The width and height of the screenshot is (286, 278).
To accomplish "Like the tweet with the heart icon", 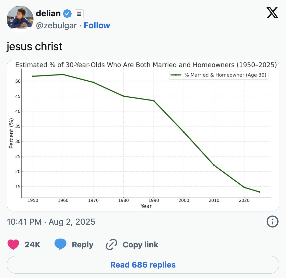I will point(13,244).
